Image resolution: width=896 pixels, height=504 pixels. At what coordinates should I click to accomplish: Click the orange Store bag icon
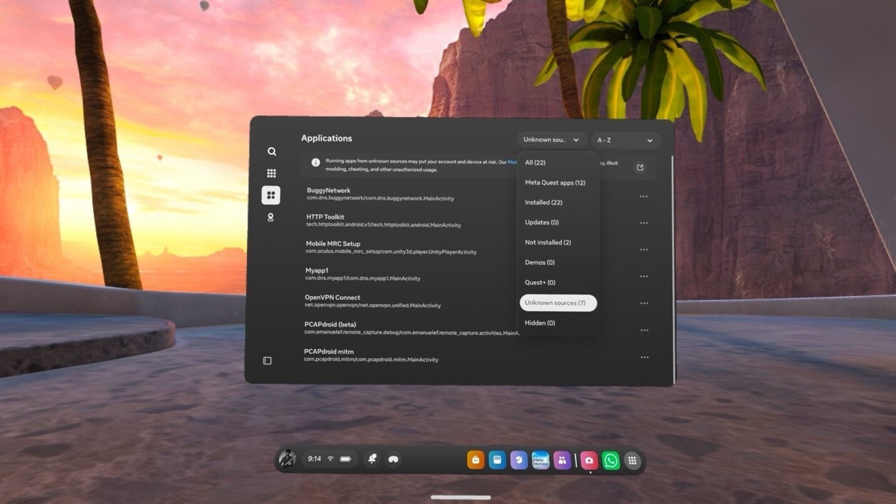476,460
